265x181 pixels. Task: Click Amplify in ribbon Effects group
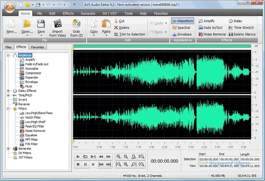click(x=207, y=21)
